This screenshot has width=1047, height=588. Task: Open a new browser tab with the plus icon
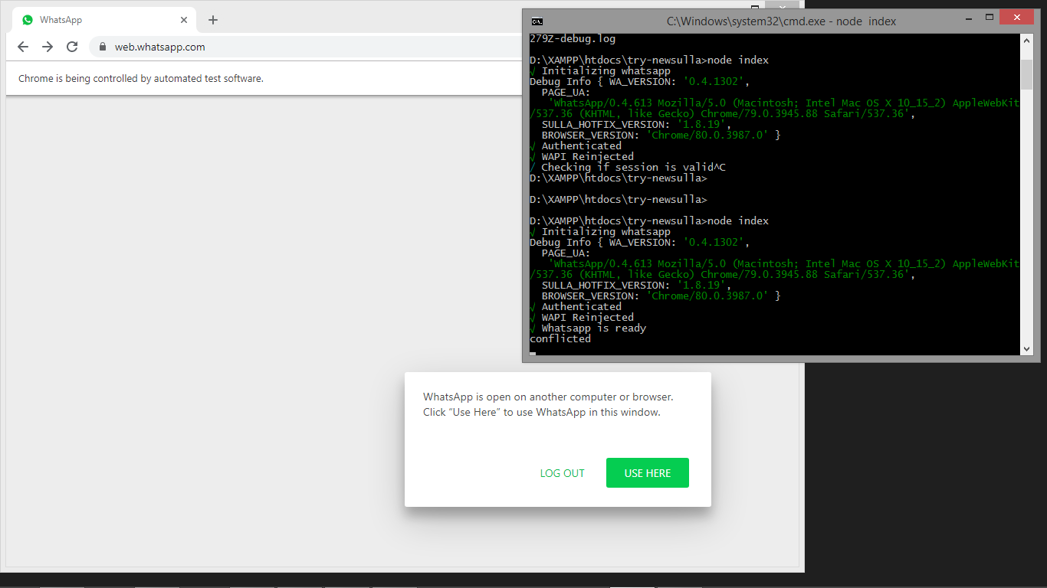pyautogui.click(x=212, y=19)
